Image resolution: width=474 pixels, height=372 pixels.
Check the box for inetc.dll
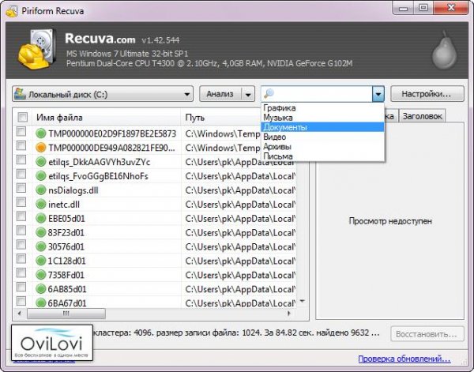[x=21, y=202]
